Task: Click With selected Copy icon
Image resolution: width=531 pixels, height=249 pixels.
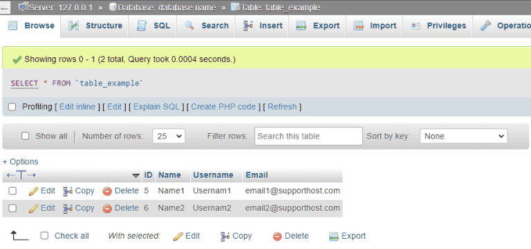Action: pyautogui.click(x=225, y=236)
